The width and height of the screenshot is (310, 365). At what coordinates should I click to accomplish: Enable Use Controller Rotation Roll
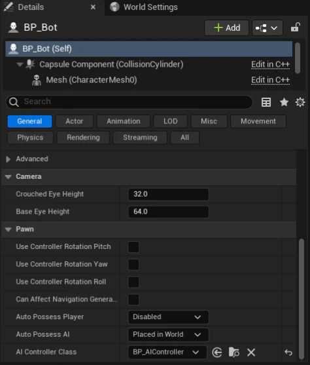pyautogui.click(x=133, y=282)
